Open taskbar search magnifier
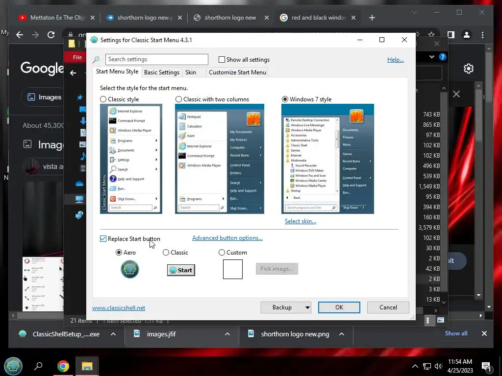The height and width of the screenshot is (376, 502). point(38,366)
